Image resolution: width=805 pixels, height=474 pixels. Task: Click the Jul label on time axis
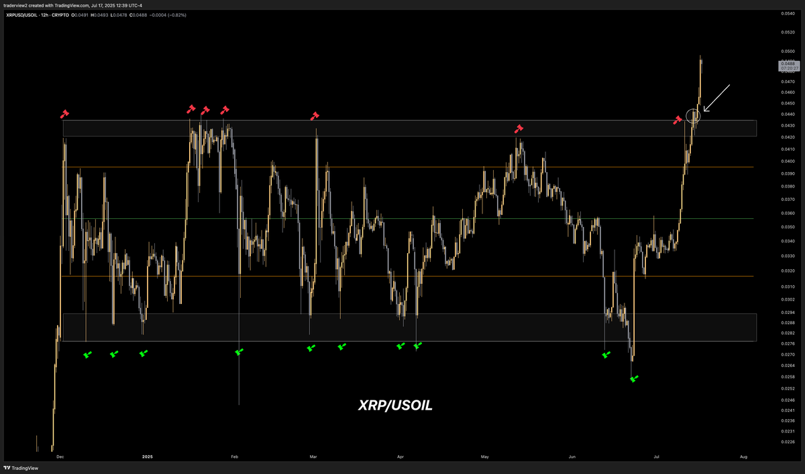656,457
